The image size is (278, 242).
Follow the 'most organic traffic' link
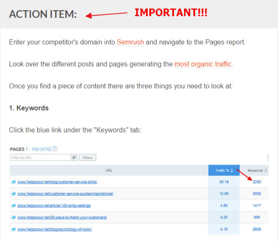[203, 64]
